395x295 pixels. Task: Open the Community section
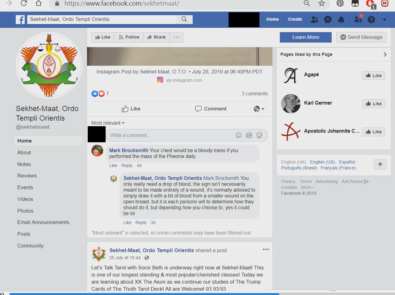[x=30, y=246]
